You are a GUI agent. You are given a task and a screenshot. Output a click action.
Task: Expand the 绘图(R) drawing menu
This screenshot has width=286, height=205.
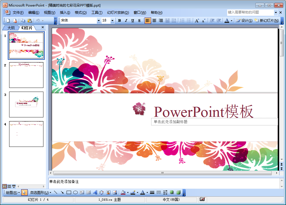pyautogui.click(x=13, y=192)
